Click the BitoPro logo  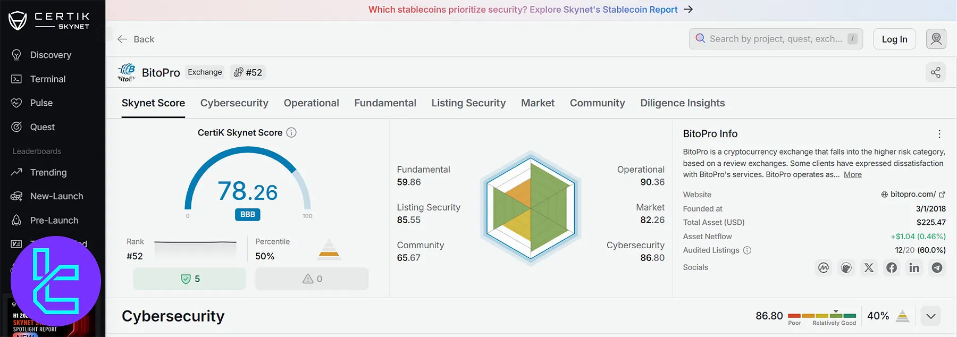tap(127, 72)
